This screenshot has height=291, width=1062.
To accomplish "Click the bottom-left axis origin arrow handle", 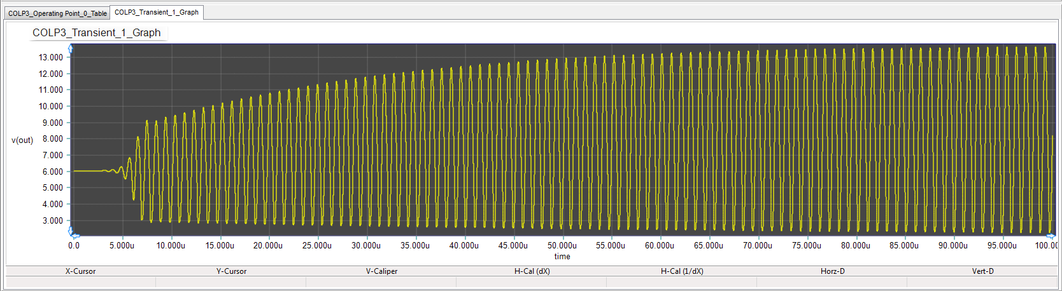I will [x=71, y=233].
